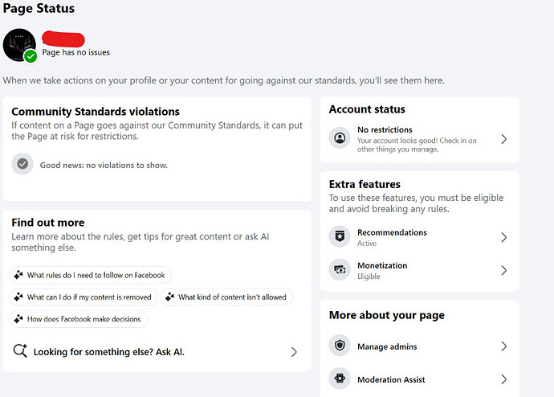Click "Looking for something else? Ask AI." text
Screen dimensions: 554x397
point(109,352)
